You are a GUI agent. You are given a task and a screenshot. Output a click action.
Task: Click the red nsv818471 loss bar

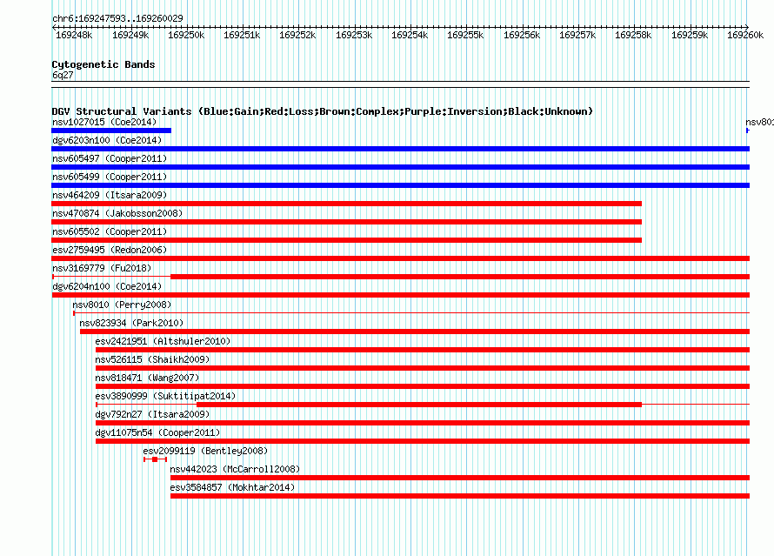(423, 386)
